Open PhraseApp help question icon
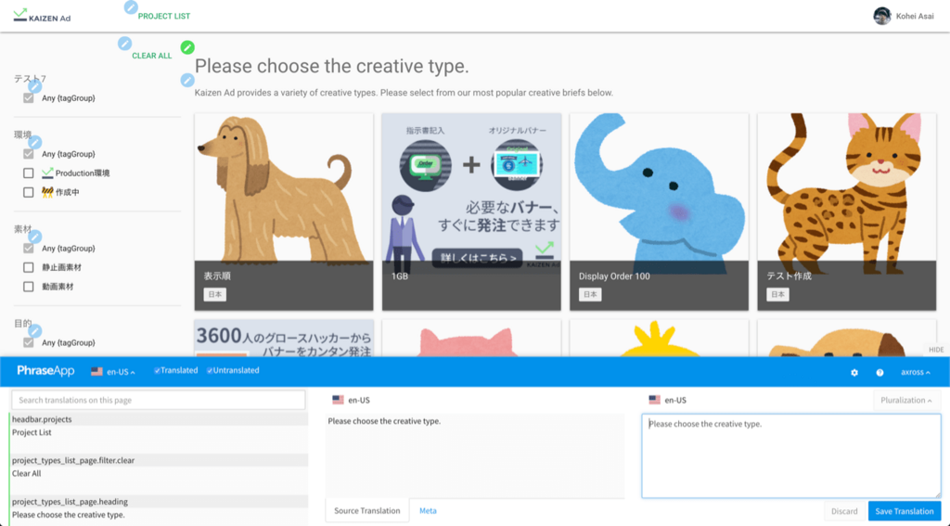 pyautogui.click(x=879, y=372)
